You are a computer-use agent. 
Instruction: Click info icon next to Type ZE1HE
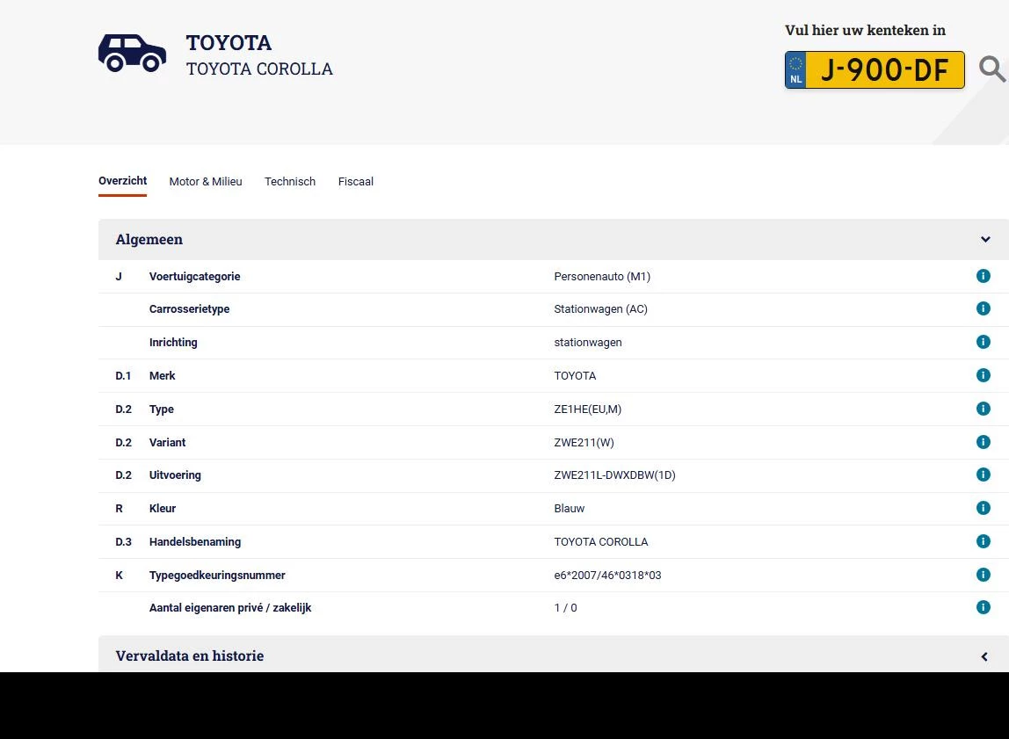click(x=984, y=409)
